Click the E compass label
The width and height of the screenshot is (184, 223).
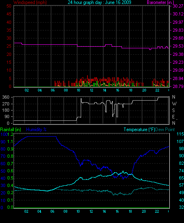pyautogui.click(x=173, y=117)
